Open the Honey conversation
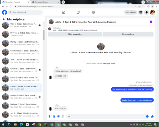The width and height of the screenshot is (159, 127). 21,43
